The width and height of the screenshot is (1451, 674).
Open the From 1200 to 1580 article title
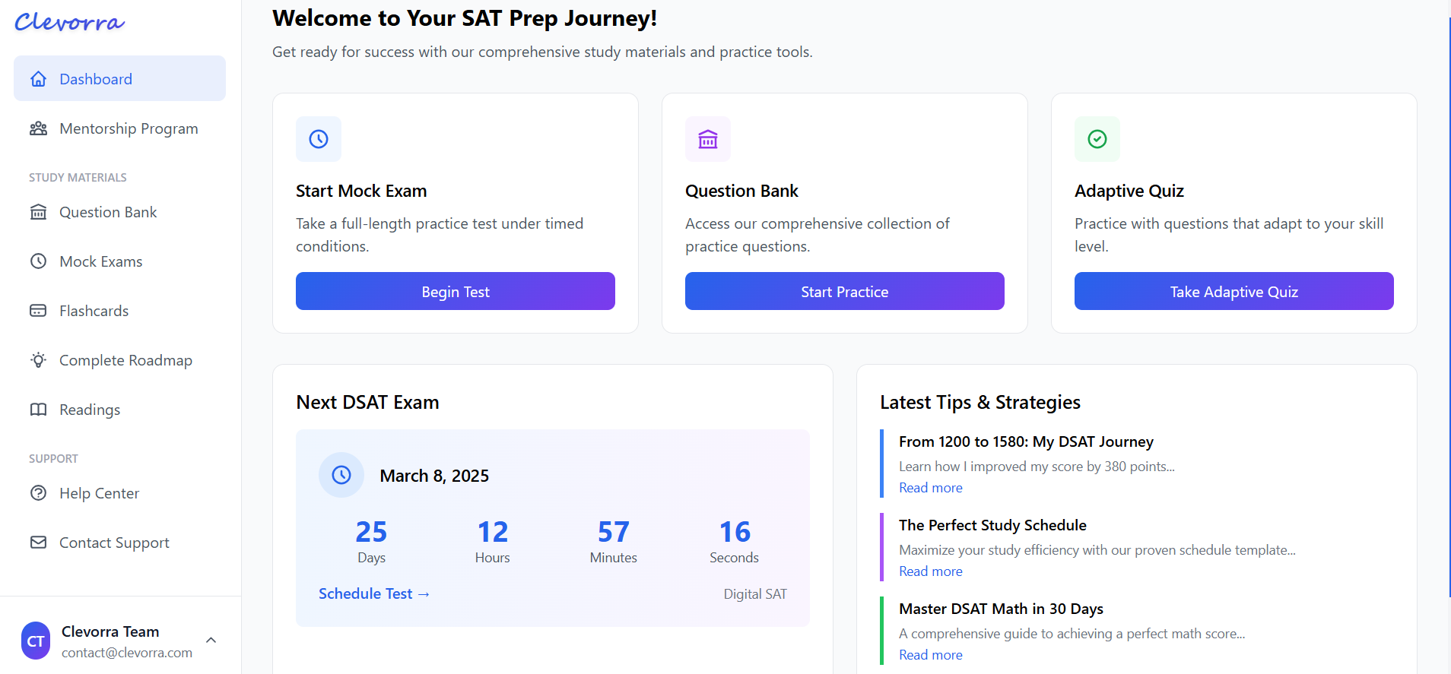1026,441
